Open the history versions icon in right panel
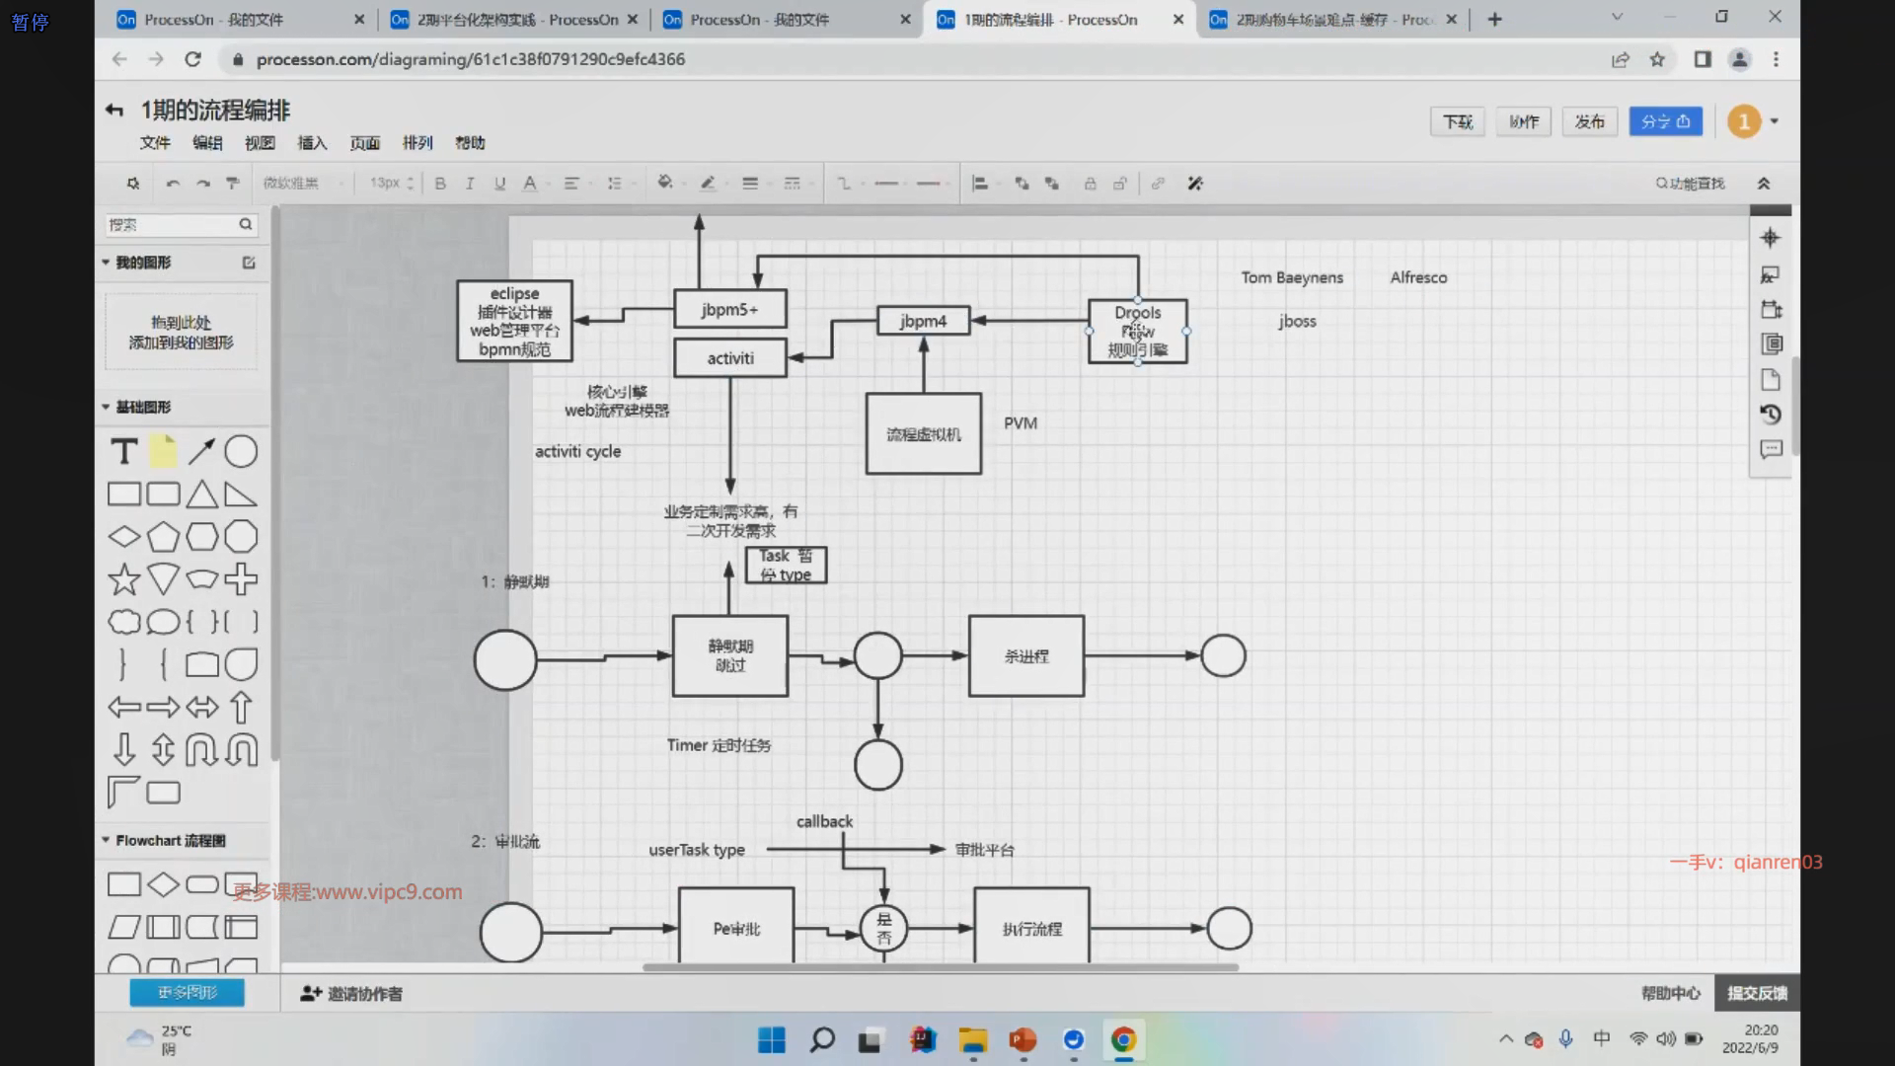This screenshot has width=1895, height=1066. [x=1771, y=415]
